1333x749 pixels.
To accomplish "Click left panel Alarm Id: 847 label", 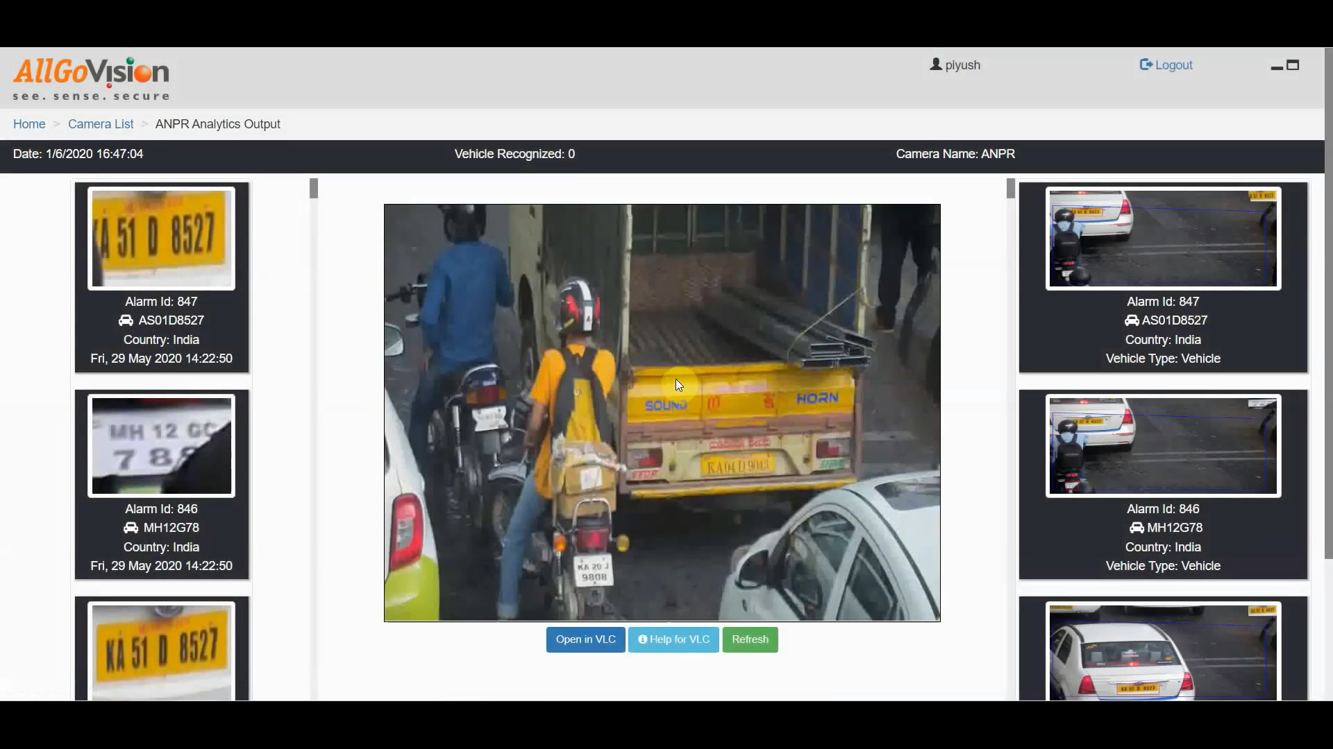I will click(161, 302).
